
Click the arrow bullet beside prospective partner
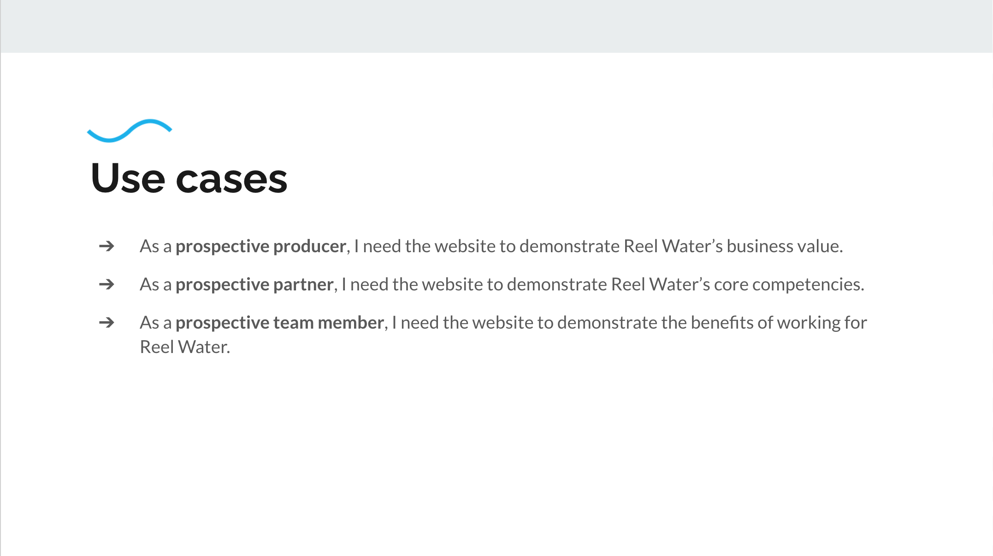106,284
